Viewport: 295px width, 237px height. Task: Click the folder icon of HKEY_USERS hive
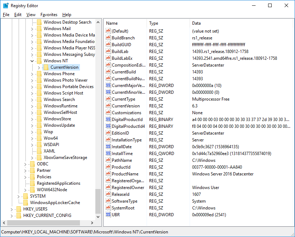(19, 209)
